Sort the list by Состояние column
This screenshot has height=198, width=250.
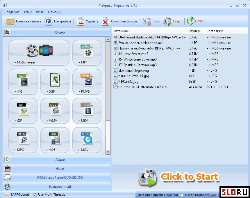221,31
